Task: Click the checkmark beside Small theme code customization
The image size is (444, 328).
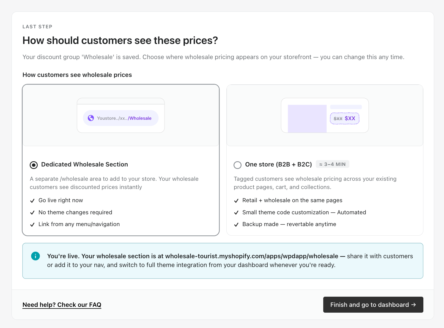Action: point(236,213)
